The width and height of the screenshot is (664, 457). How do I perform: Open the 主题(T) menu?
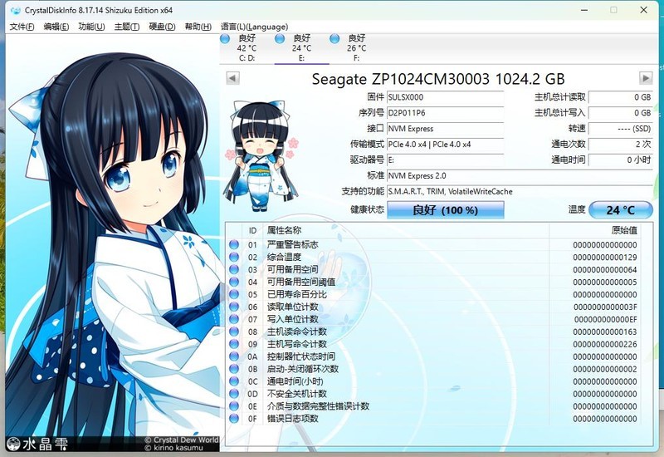click(x=127, y=27)
